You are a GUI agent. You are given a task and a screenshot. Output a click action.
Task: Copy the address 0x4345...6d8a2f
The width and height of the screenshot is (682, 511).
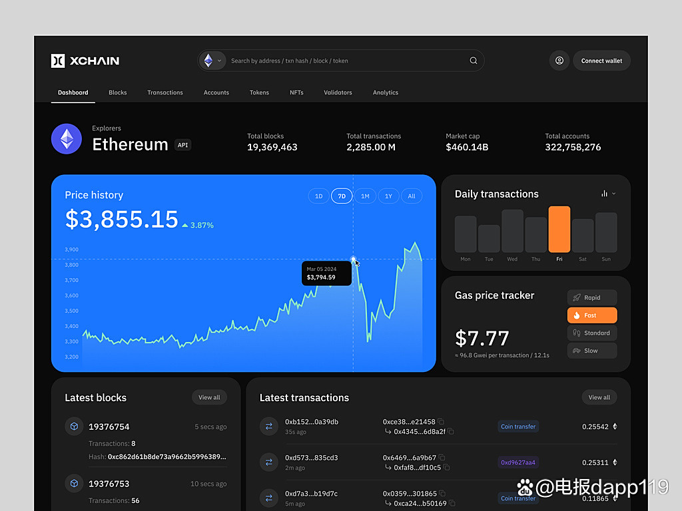coord(451,431)
